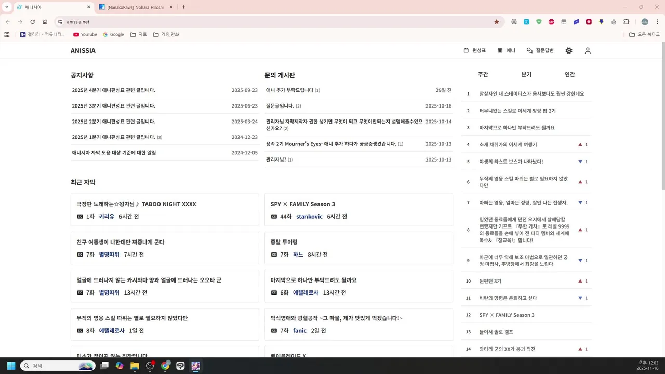Open the YouTube bookmark
The width and height of the screenshot is (665, 374).
[85, 34]
